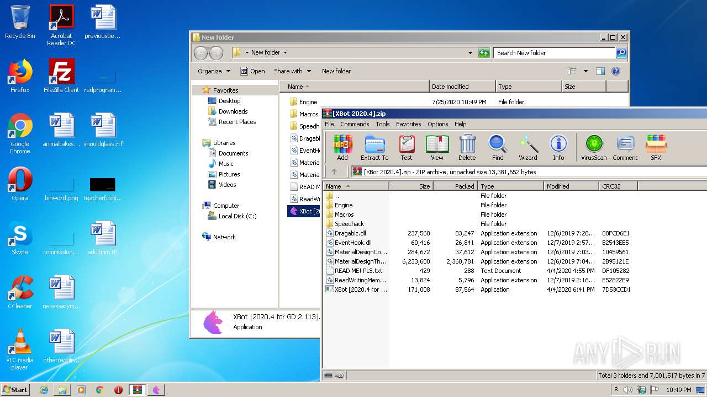The height and width of the screenshot is (397, 707).
Task: Click the Start button
Action: tap(15, 390)
